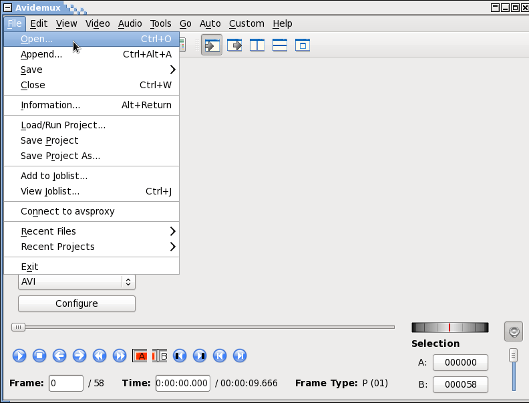Click Save Project menu entry
529x403 pixels.
click(92, 140)
